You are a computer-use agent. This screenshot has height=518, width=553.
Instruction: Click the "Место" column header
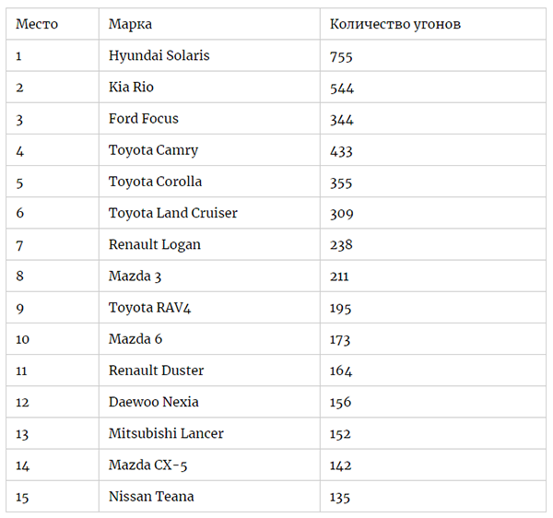37,24
